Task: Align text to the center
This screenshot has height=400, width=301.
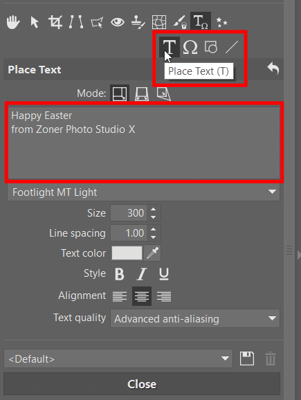Action: [x=142, y=296]
